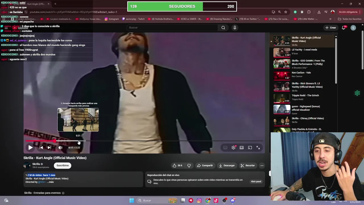Open Instagram bookmark
The image size is (364, 205).
pyautogui.click(x=112, y=19)
